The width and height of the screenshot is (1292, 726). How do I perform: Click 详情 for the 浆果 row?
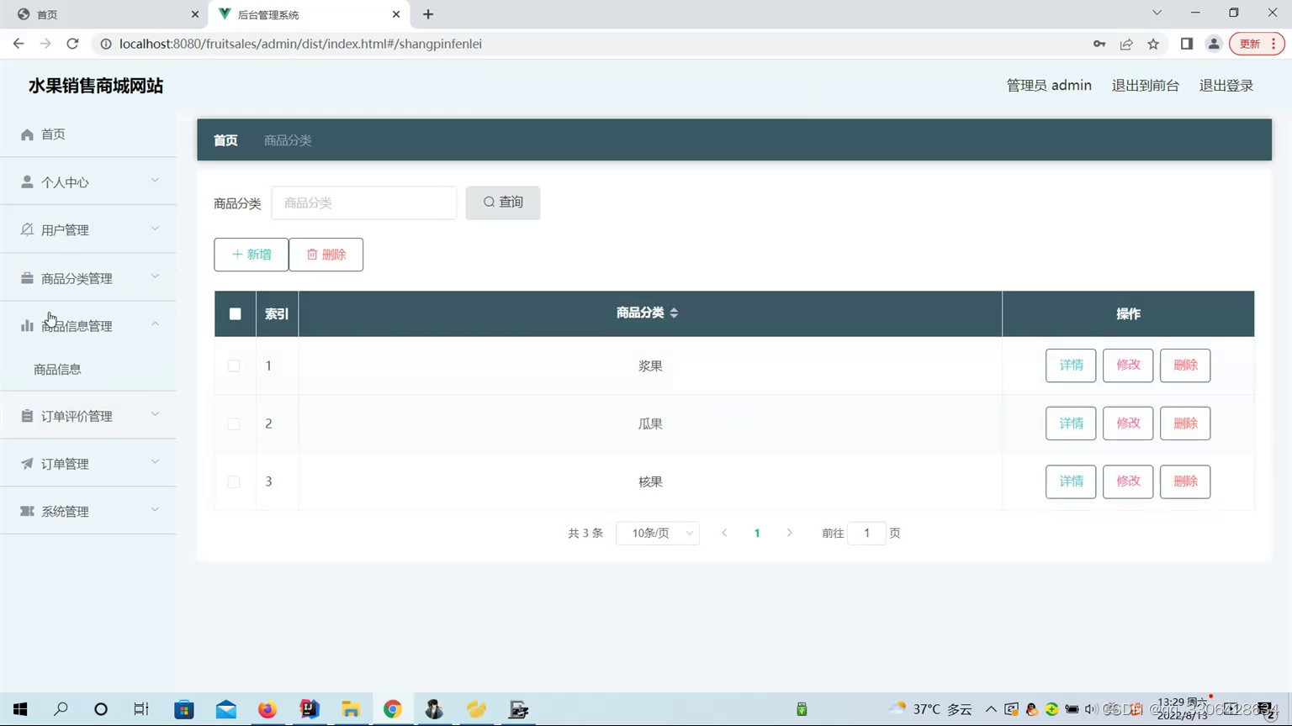[1071, 366]
